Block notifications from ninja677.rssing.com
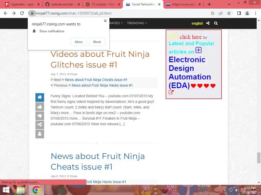 tap(97, 42)
